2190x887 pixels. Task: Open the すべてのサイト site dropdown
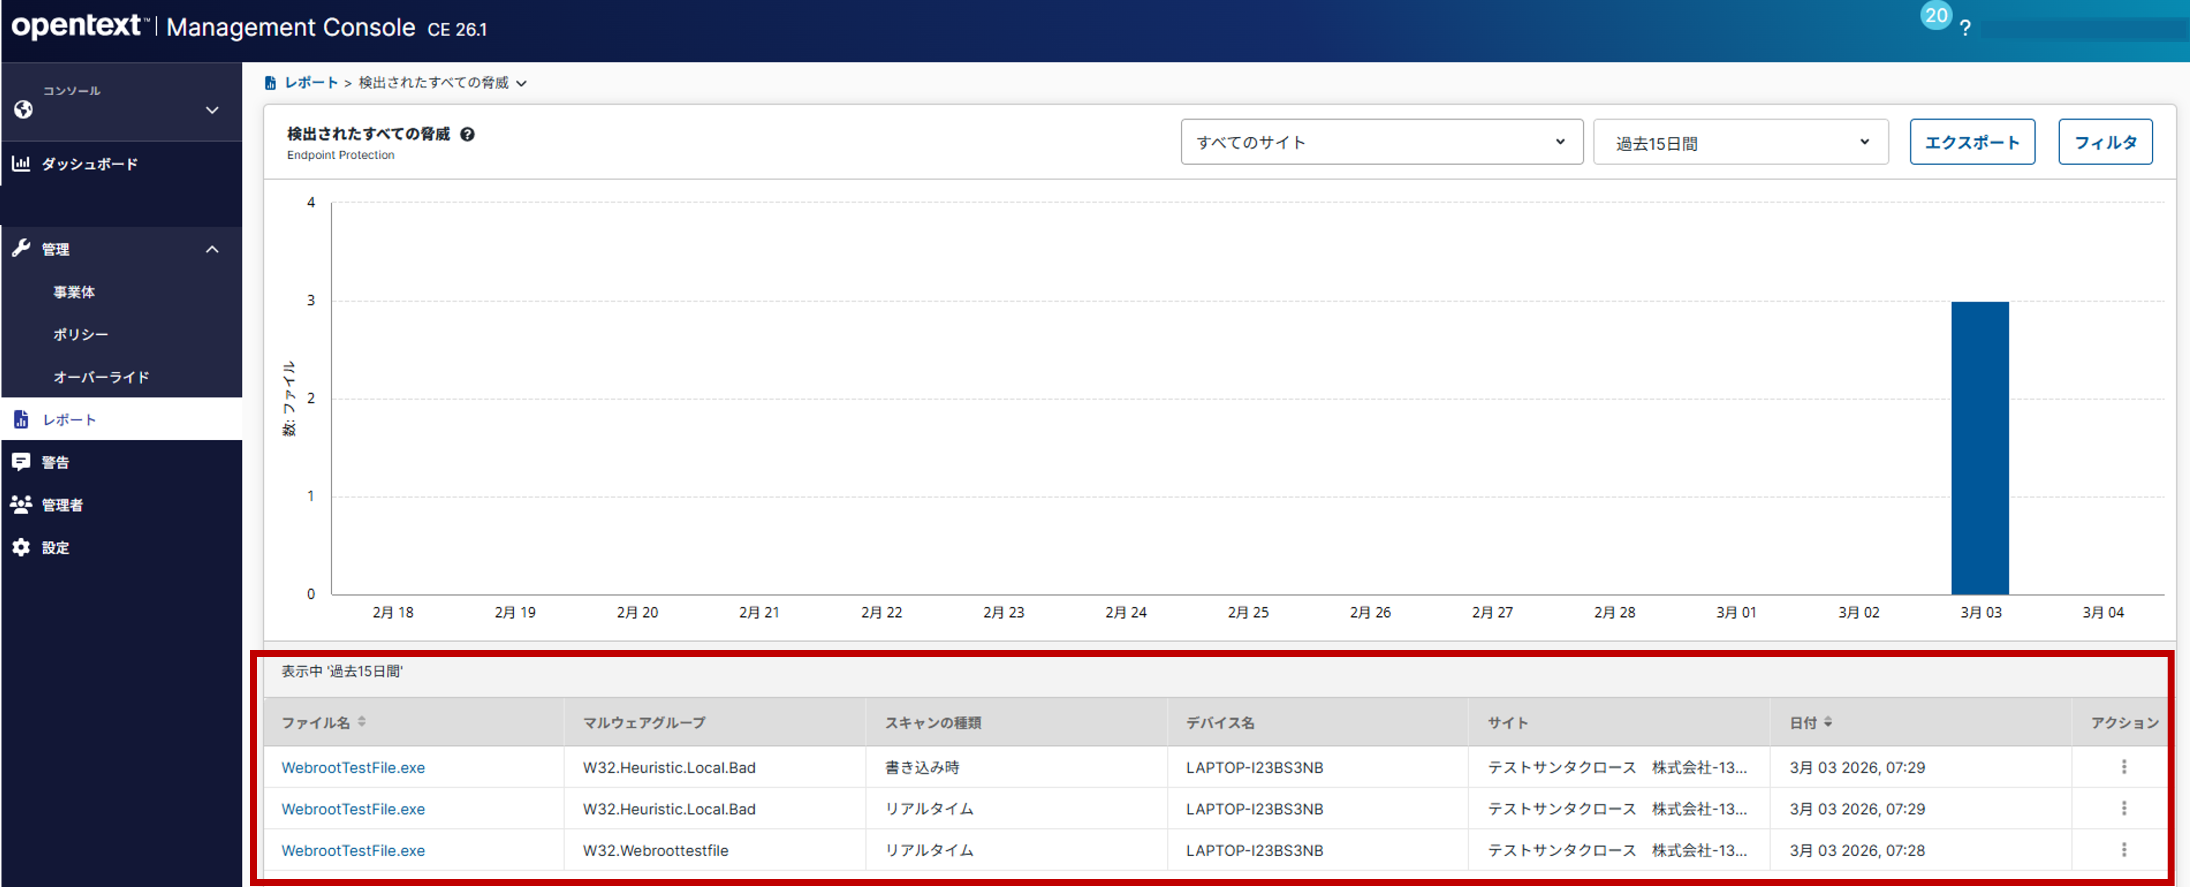1381,142
